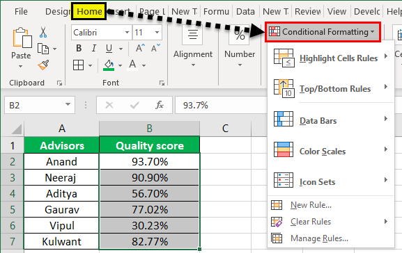Choose Manage Rules from menu

pyautogui.click(x=330, y=238)
